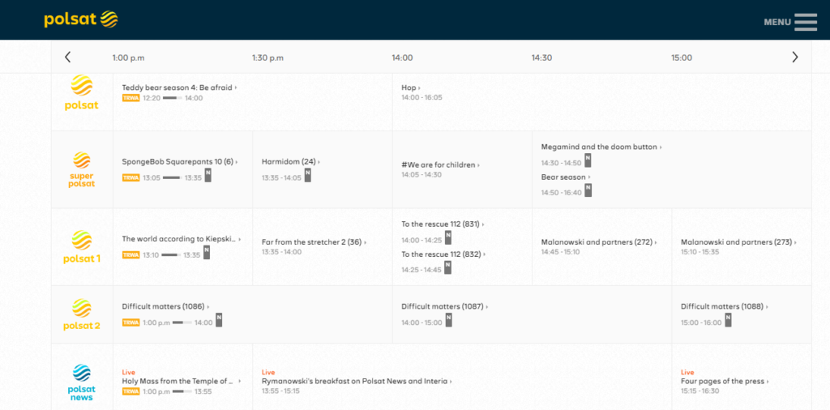The height and width of the screenshot is (410, 830).
Task: Open Megamind and the doom button
Action: [601, 147]
